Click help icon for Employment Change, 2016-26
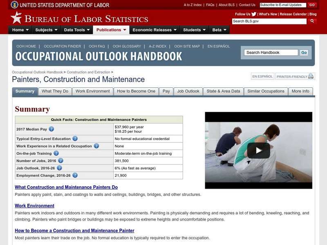The height and width of the screenshot is (245, 327). click(x=75, y=175)
